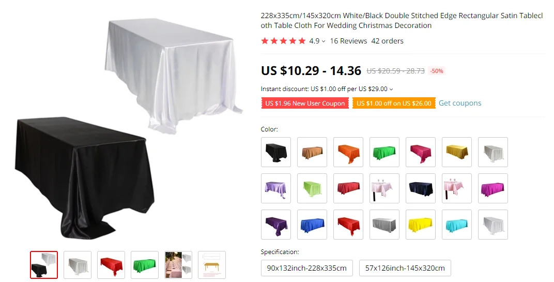This screenshot has height=282, width=554.
Task: Claim the US $1.96 New User Coupon
Action: (305, 103)
